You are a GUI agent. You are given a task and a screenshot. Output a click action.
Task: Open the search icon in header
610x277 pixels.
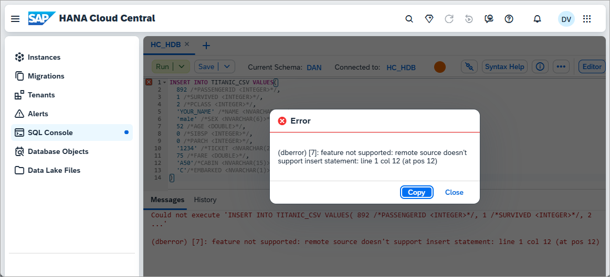pos(409,19)
